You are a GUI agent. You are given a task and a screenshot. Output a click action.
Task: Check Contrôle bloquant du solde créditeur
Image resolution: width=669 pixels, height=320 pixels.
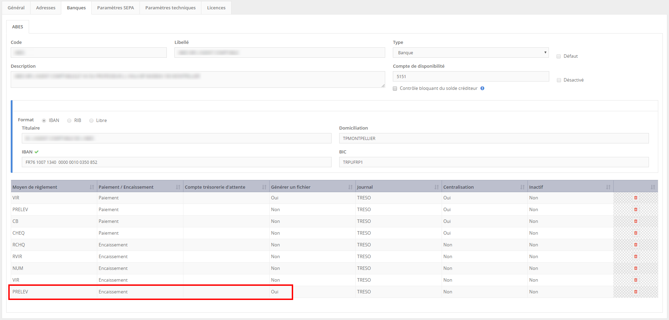coord(395,88)
